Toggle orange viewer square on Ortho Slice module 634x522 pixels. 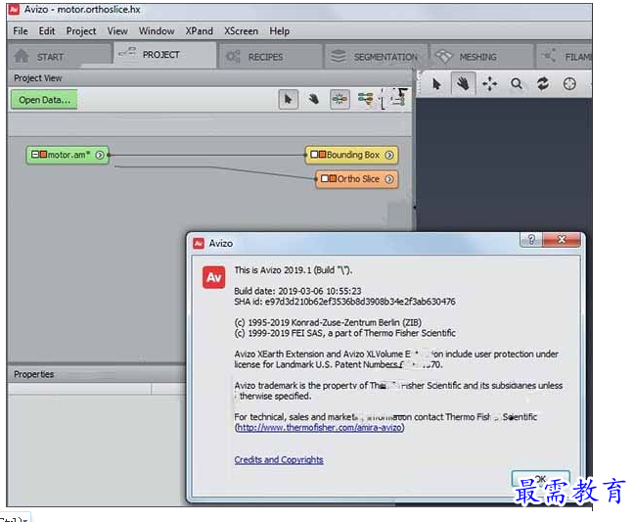(333, 178)
